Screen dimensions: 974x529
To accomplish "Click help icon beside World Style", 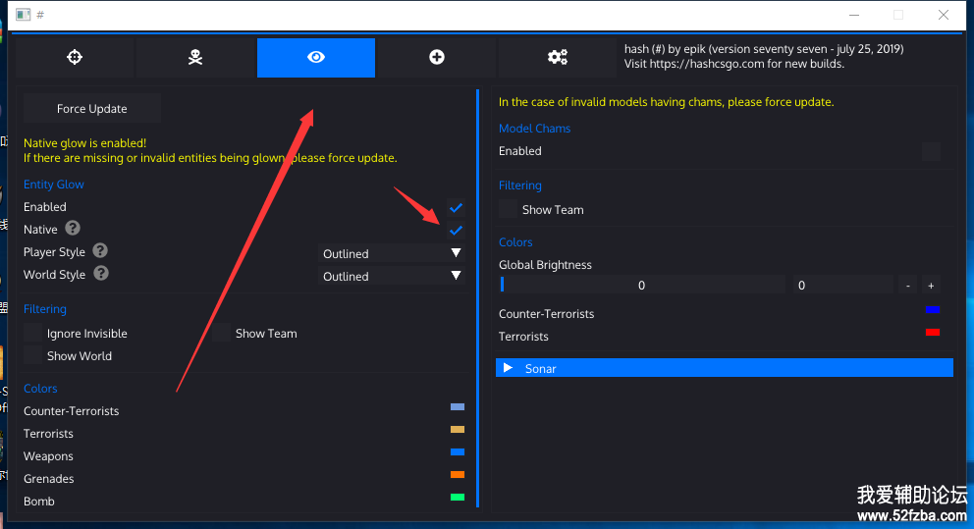I will click(100, 274).
